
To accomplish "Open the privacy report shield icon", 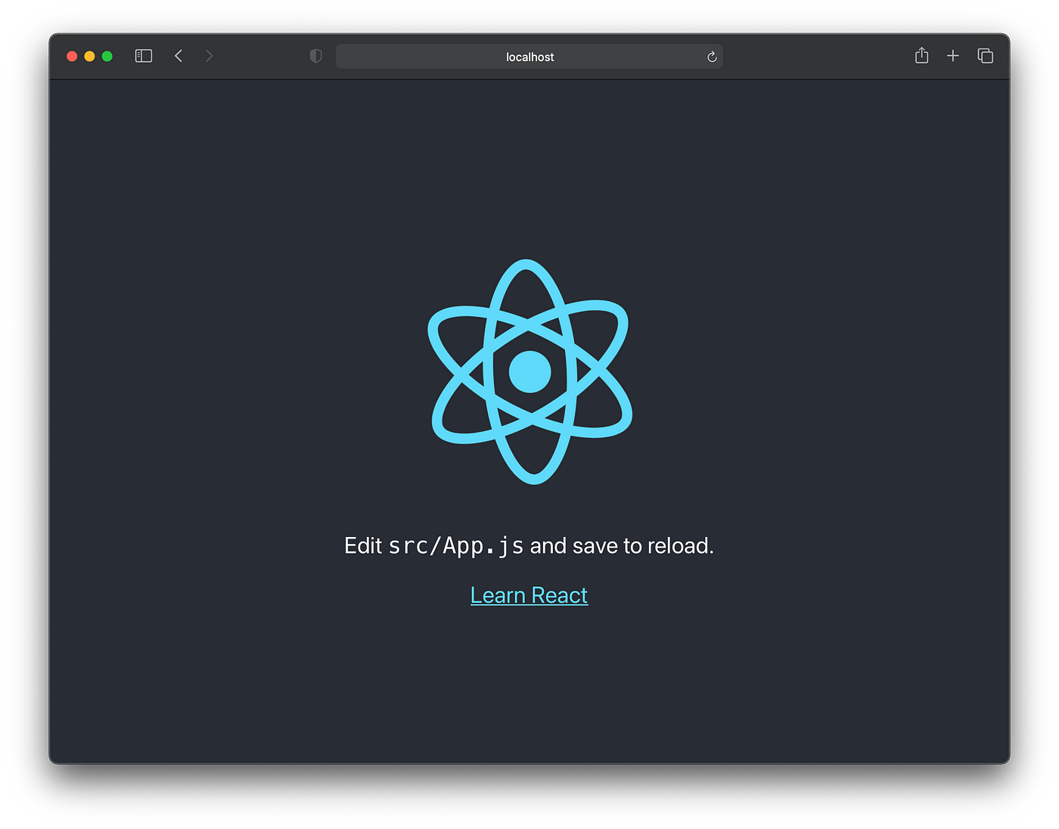I will point(316,56).
